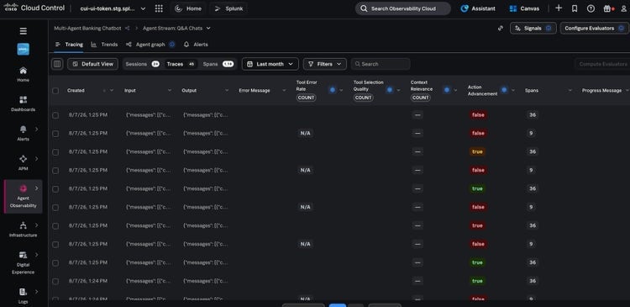Click info icon beside Agent graph tab

[x=172, y=45]
